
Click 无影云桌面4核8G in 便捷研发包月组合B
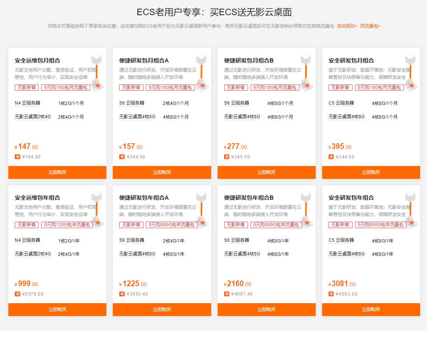(242, 117)
